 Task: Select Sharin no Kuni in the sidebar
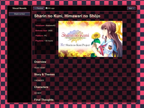coord(19,14)
